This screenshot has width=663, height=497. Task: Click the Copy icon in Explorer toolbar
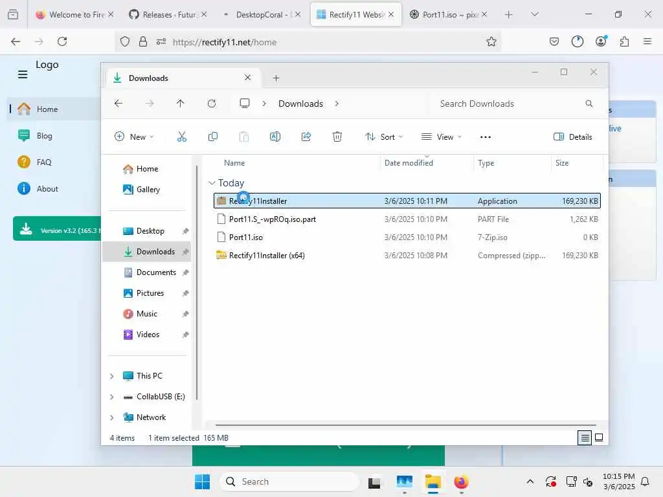[212, 137]
